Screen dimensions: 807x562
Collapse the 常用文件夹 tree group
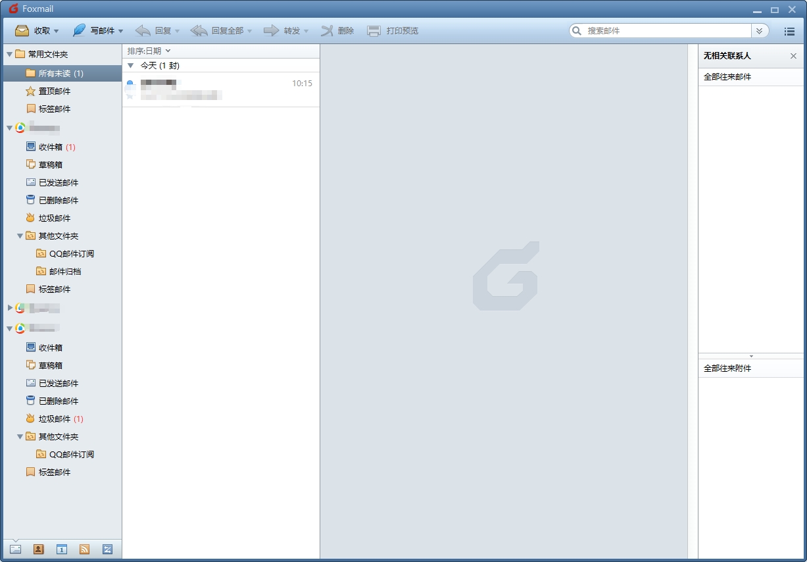tap(9, 55)
